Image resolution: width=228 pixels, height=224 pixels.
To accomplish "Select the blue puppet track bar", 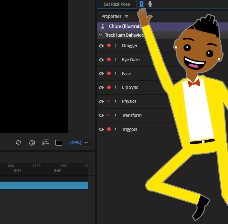I will (x=44, y=185).
